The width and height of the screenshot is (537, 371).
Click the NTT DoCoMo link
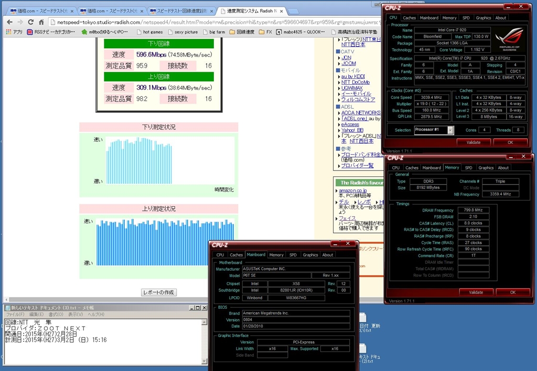(x=355, y=82)
